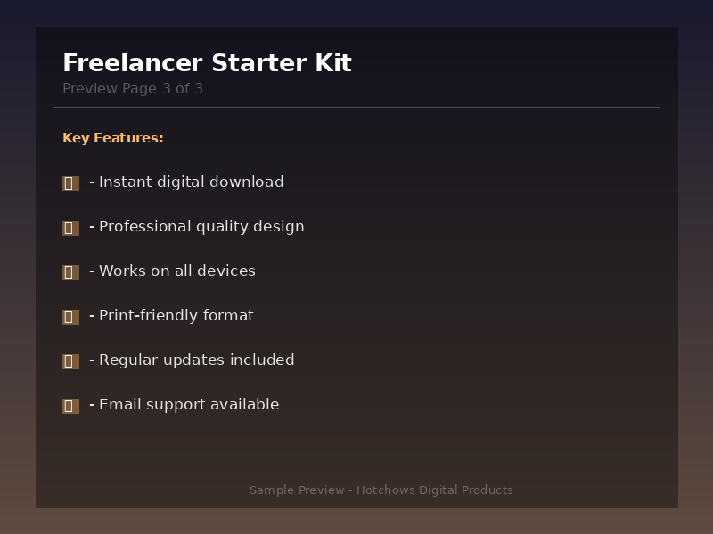Click the icon beside Professional quality design
Viewport: 713px width, 534px height.
click(x=70, y=228)
